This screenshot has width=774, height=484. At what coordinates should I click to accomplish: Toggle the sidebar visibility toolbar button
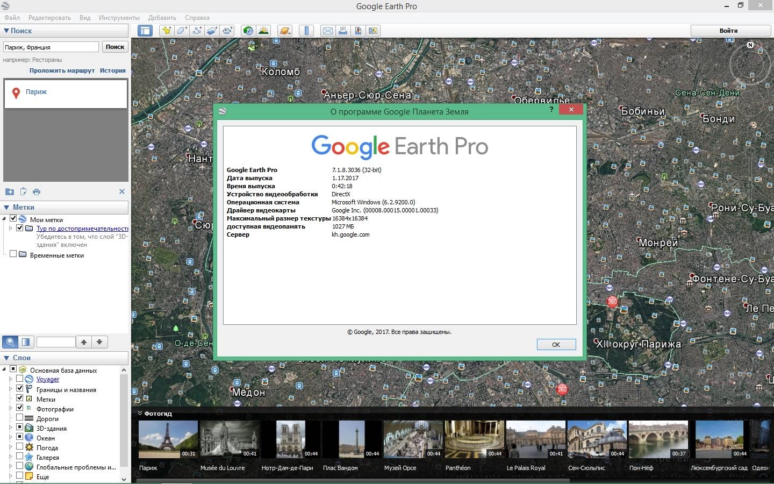pos(145,31)
